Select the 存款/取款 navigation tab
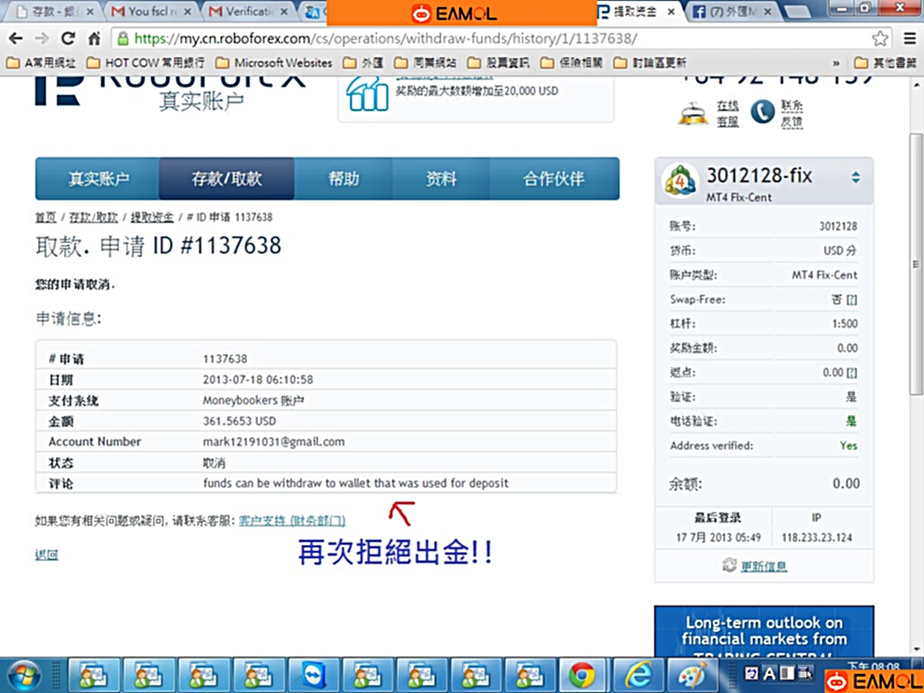924x693 pixels. (226, 179)
